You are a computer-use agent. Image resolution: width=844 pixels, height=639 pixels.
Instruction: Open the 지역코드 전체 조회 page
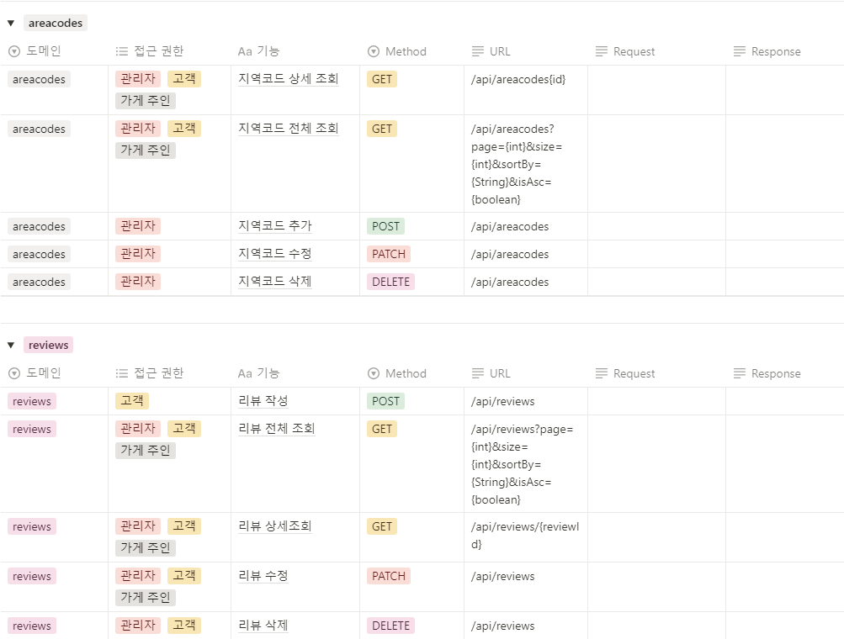(289, 129)
